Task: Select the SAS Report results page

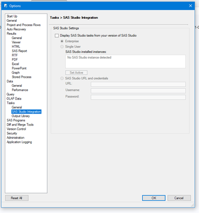Action: coord(20,51)
